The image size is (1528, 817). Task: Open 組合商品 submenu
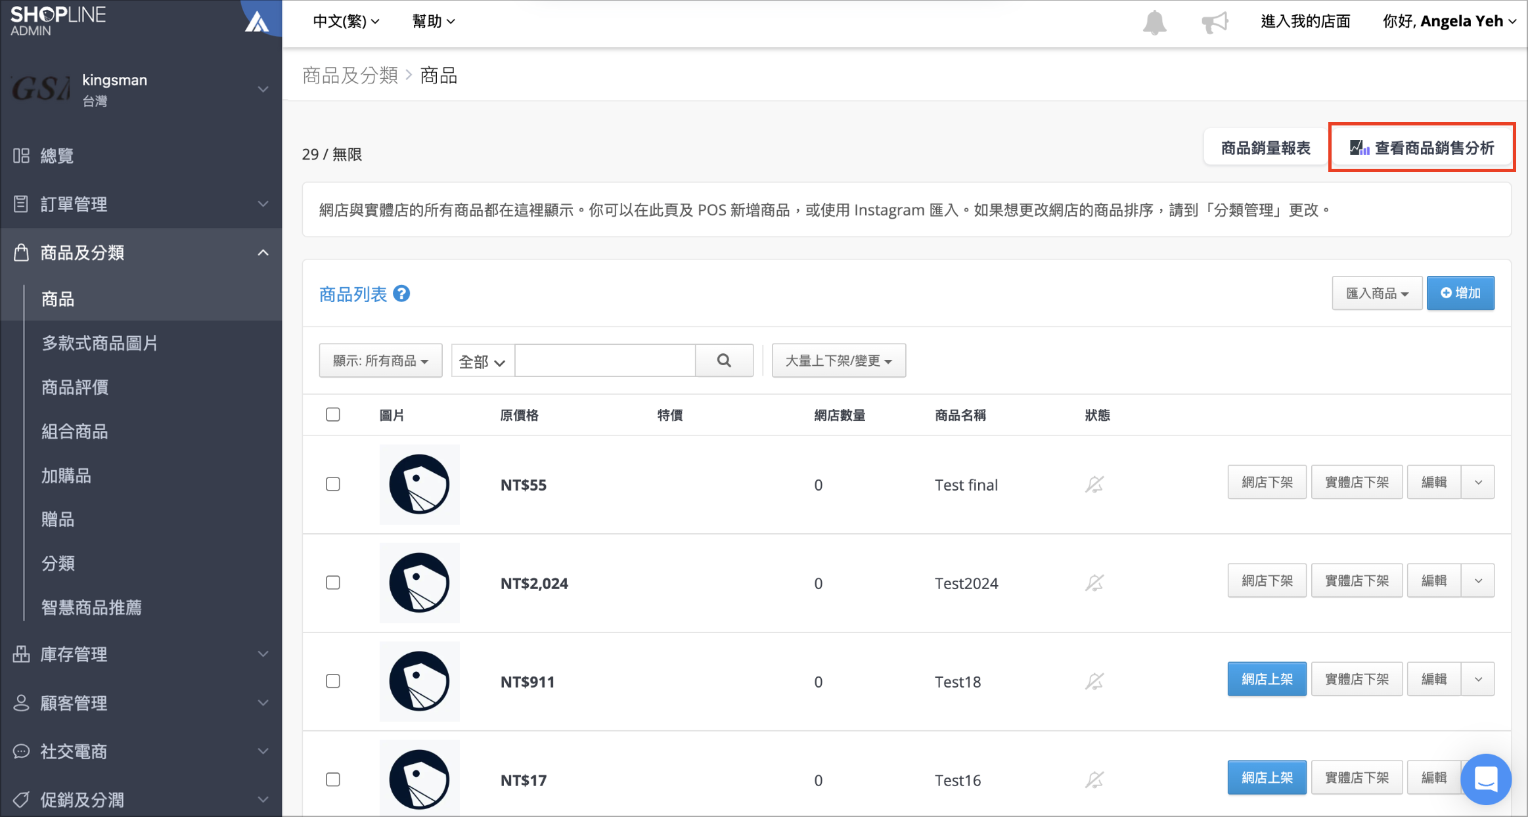click(x=75, y=431)
